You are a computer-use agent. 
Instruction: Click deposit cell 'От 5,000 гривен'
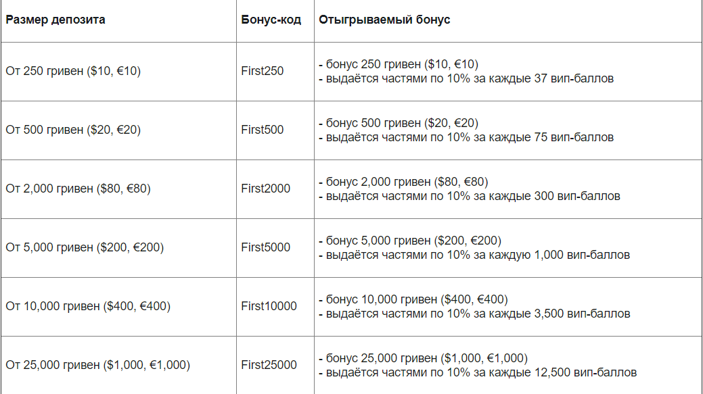(85, 247)
